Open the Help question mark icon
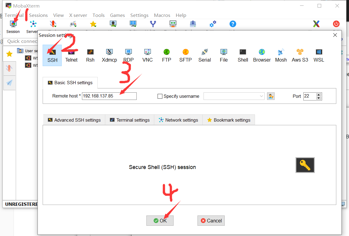This screenshot has height=236, width=349. tap(233, 24)
